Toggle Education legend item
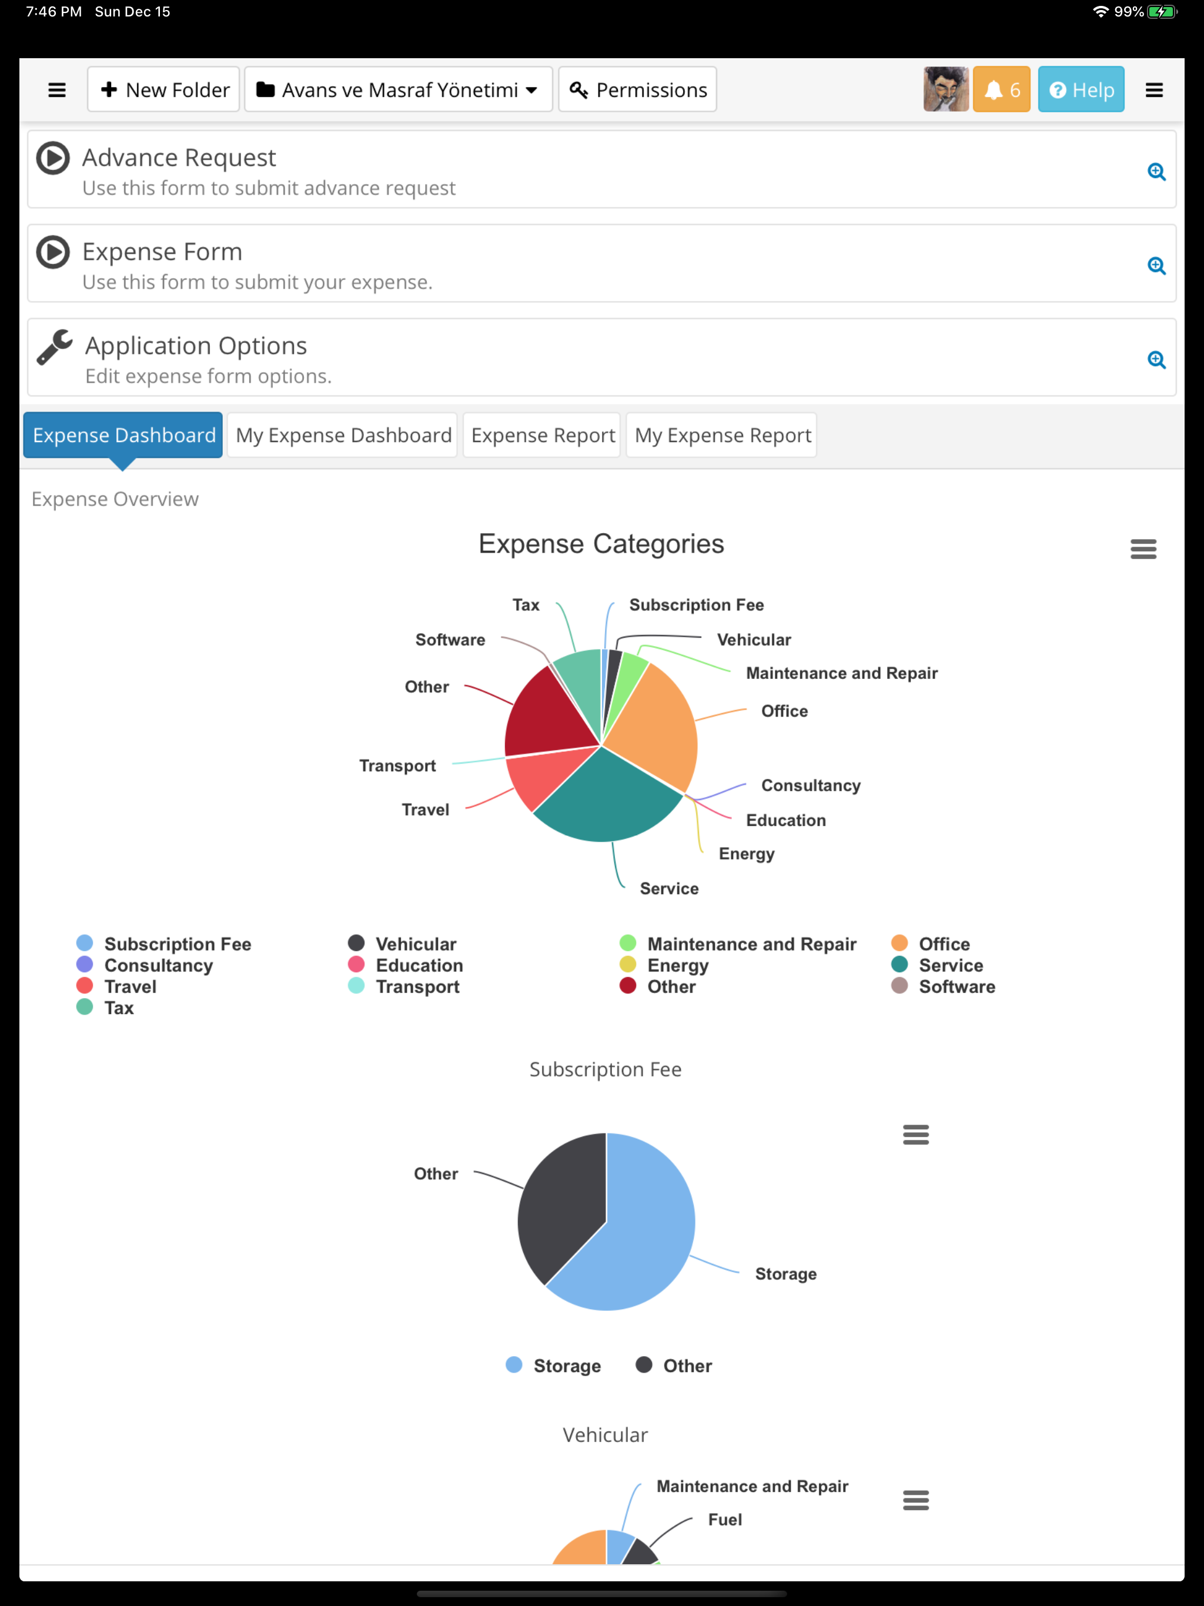1204x1606 pixels. (x=405, y=965)
